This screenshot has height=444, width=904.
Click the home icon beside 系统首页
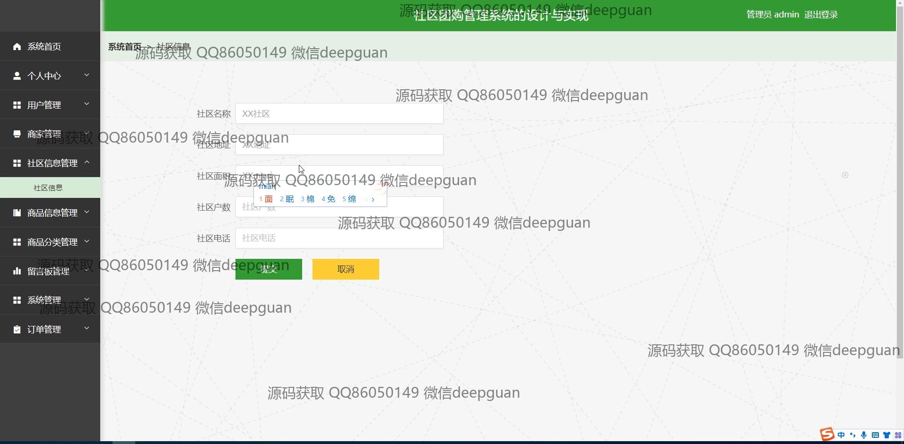point(17,46)
